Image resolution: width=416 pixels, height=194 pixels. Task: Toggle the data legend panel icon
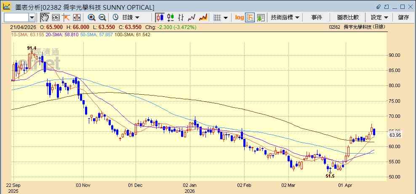click(x=250, y=18)
